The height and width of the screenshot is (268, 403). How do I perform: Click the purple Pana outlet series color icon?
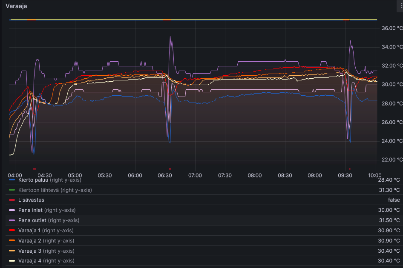[x=12, y=220]
